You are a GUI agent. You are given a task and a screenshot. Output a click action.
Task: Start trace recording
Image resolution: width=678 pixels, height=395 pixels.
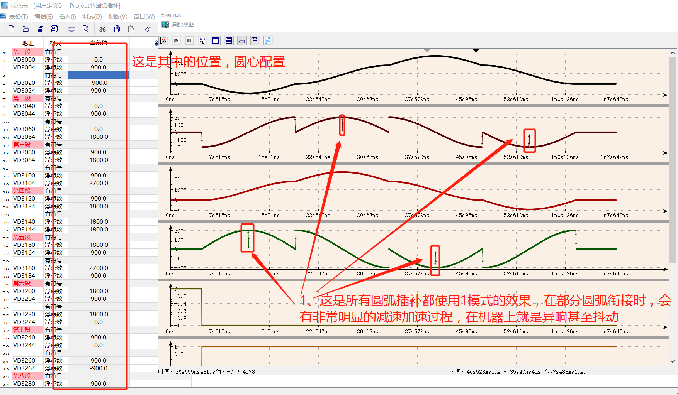click(177, 41)
